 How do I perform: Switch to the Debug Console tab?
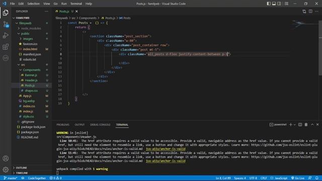click(x=100, y=125)
